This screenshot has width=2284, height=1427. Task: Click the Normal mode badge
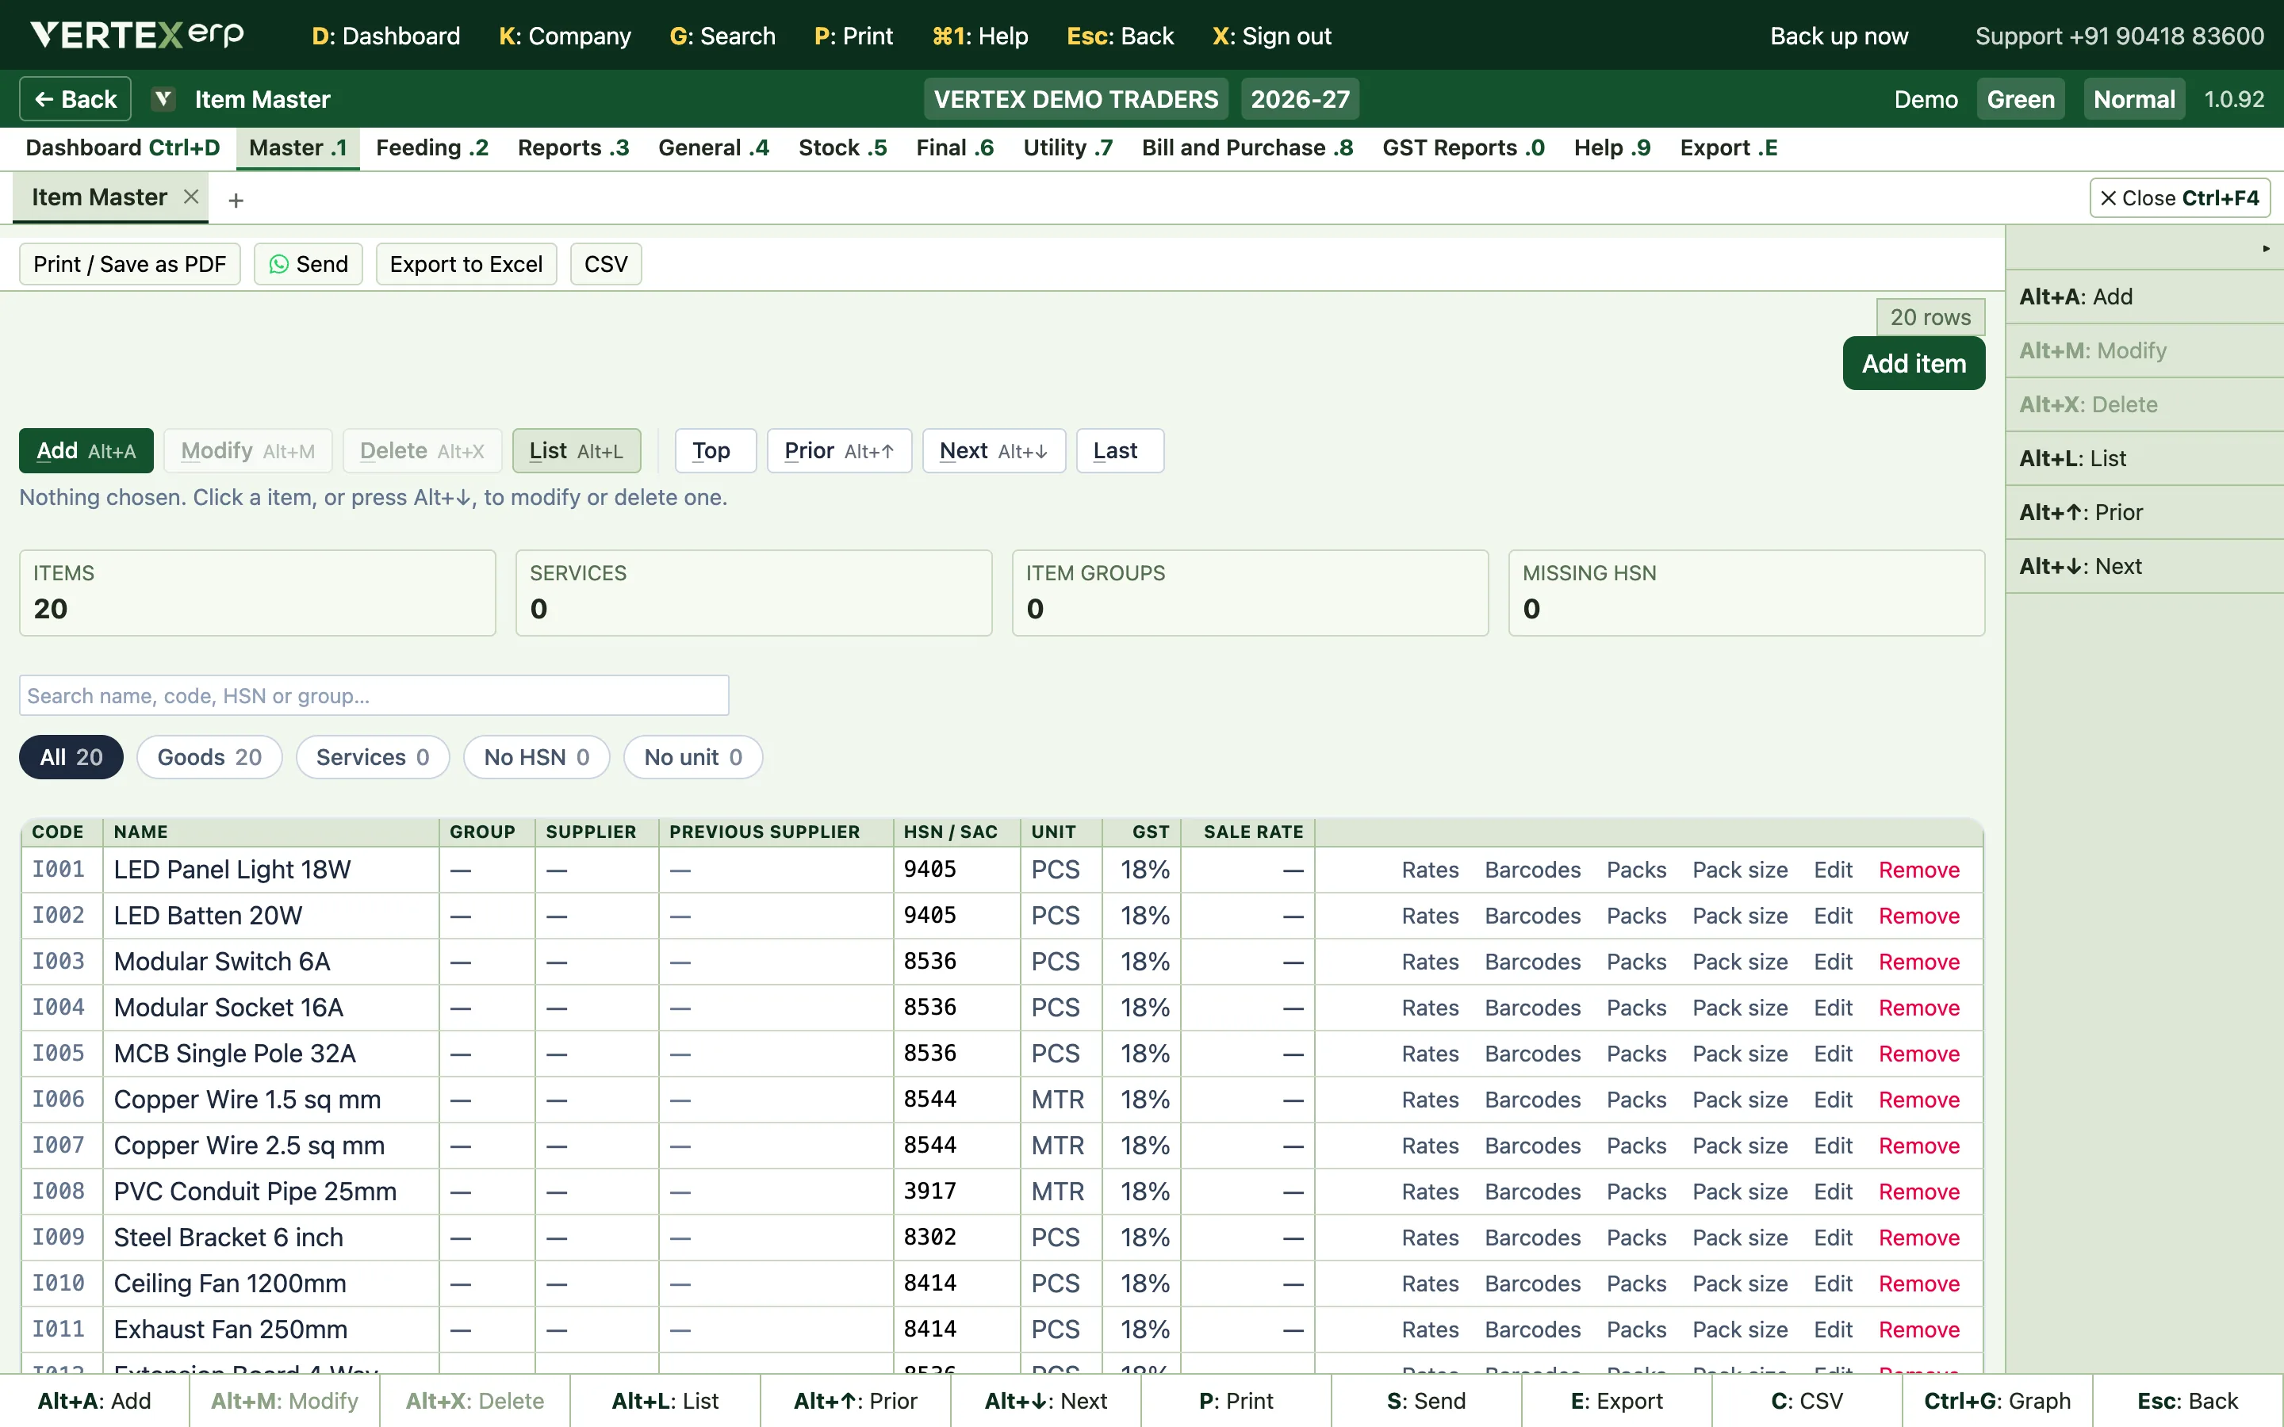tap(2134, 99)
